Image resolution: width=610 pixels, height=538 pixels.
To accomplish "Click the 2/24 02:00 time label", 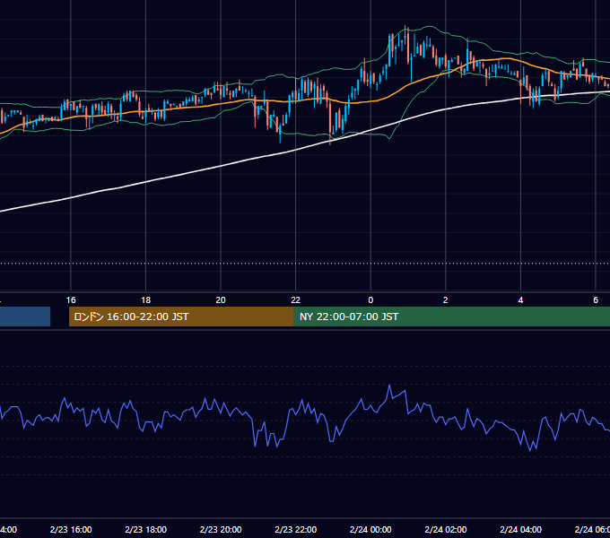I will pyautogui.click(x=446, y=529).
